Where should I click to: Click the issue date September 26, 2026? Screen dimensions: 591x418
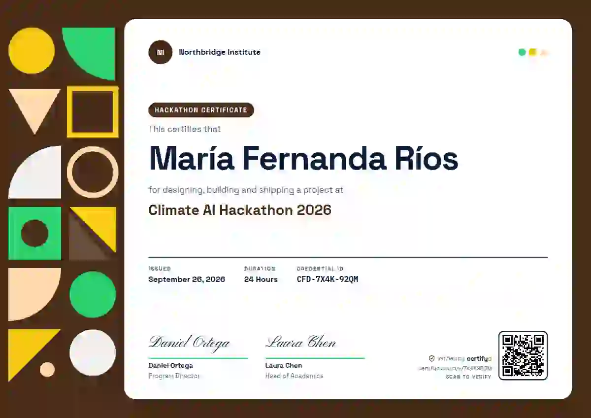pos(187,279)
